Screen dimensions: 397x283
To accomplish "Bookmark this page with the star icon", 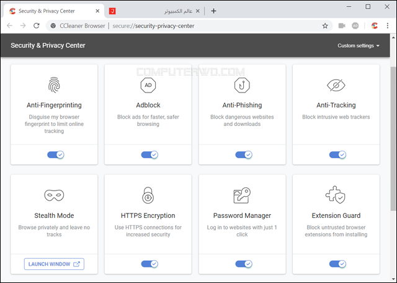I will [x=325, y=25].
